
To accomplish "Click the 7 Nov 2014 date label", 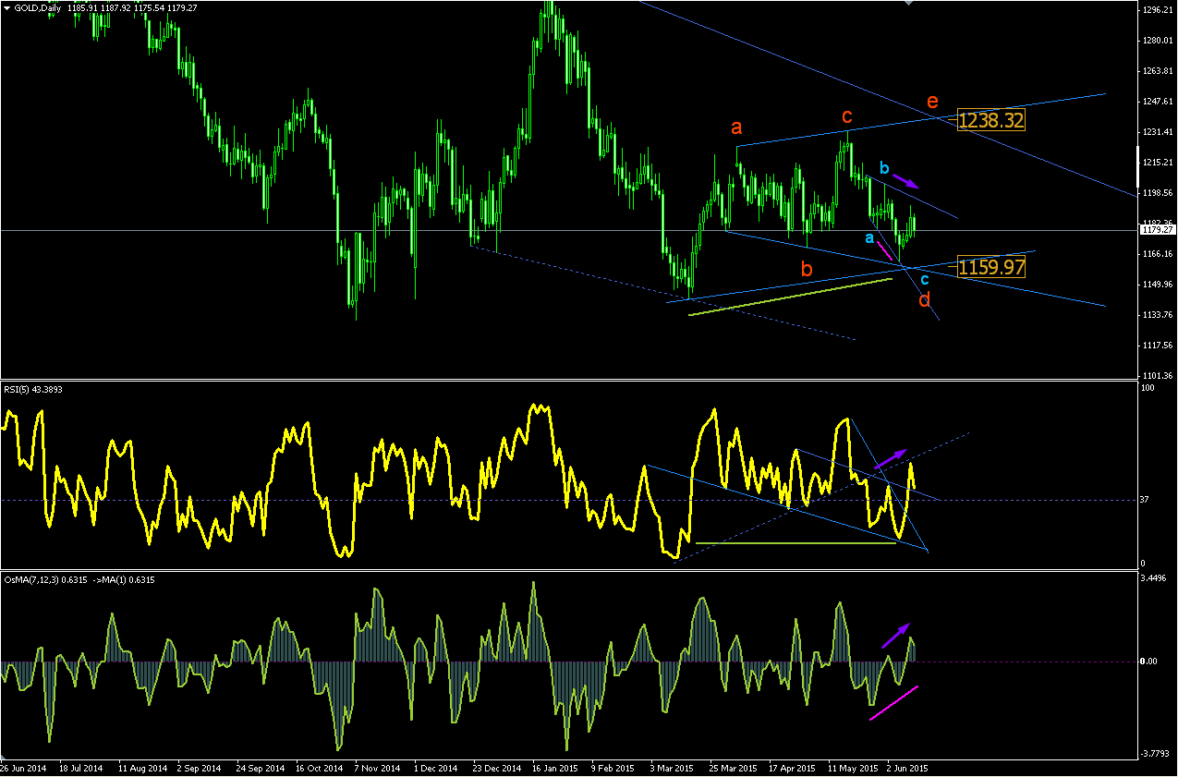I will 376,769.
